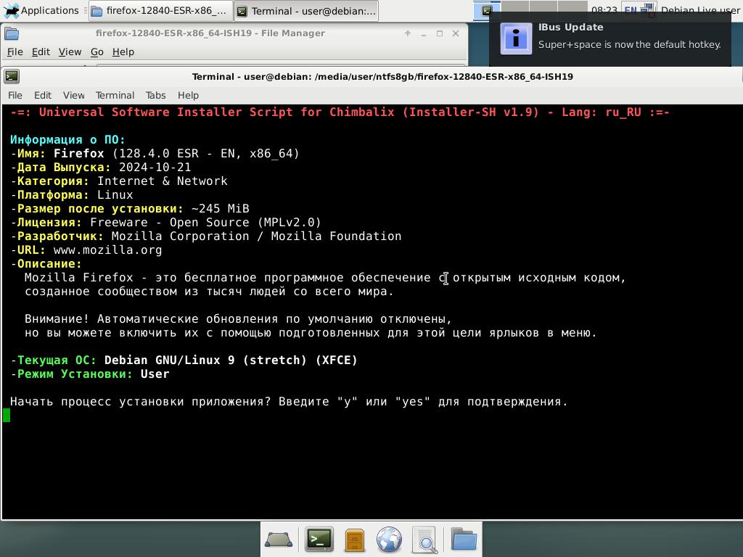Viewport: 743px width, 557px height.
Task: Click the 'User' install mode value
Action: tap(155, 374)
